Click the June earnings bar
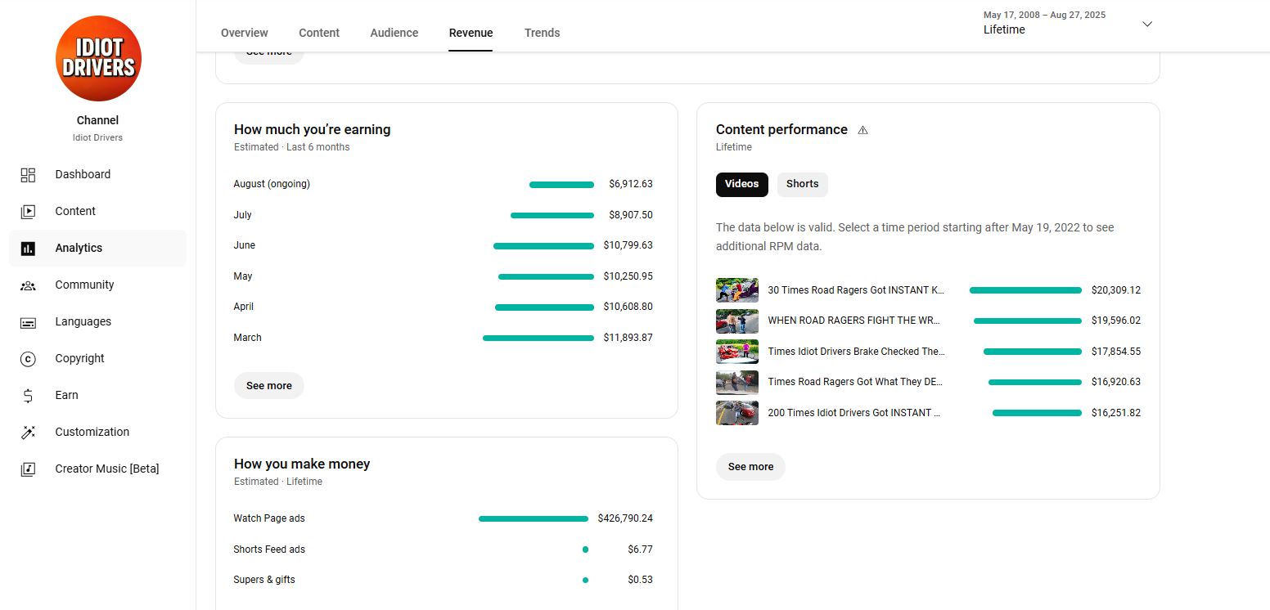1270x610 pixels. tap(543, 245)
